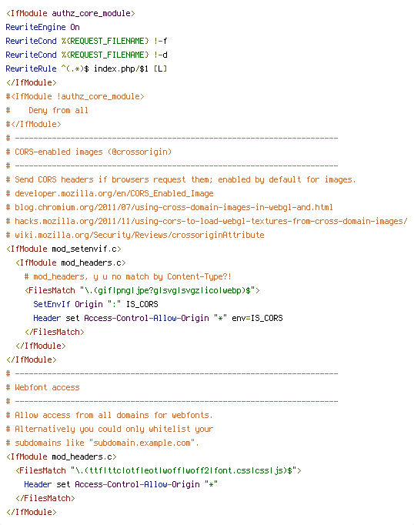
Task: Click the developer.mozilla.org CORS_Enabled_Image URL
Action: point(114,193)
